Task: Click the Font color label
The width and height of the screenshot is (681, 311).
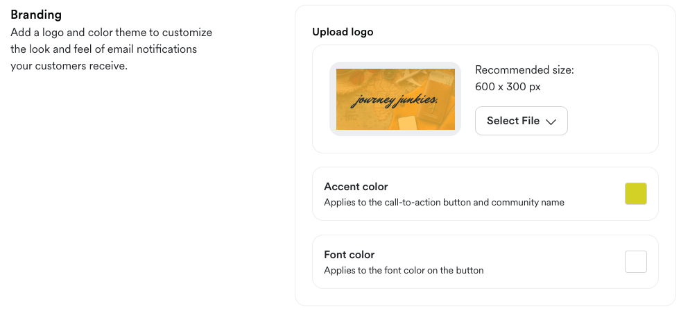Action: click(349, 255)
